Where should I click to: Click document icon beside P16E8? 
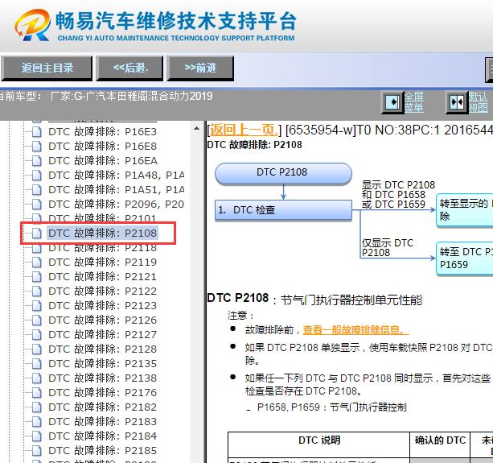pyautogui.click(x=37, y=146)
